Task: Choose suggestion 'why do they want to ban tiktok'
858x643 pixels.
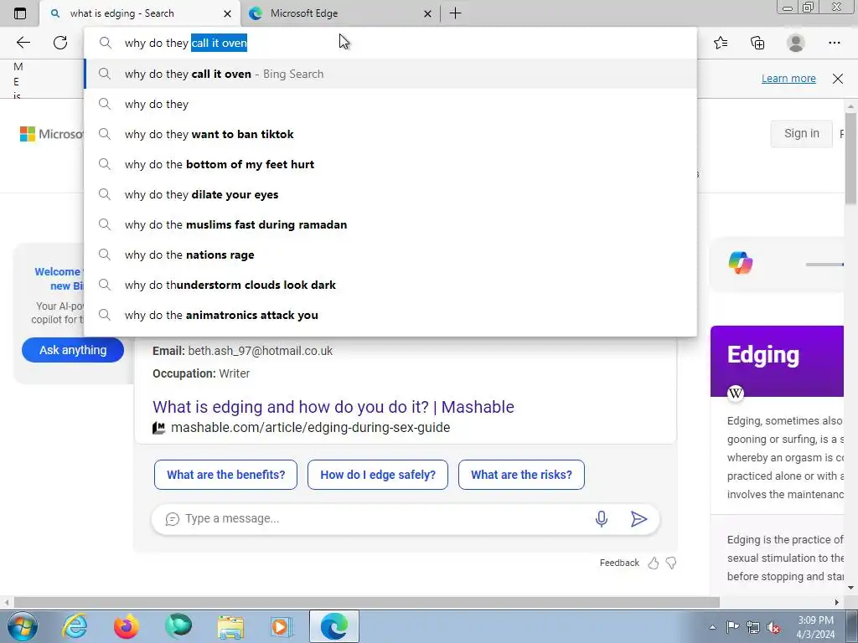Action: tap(390, 134)
